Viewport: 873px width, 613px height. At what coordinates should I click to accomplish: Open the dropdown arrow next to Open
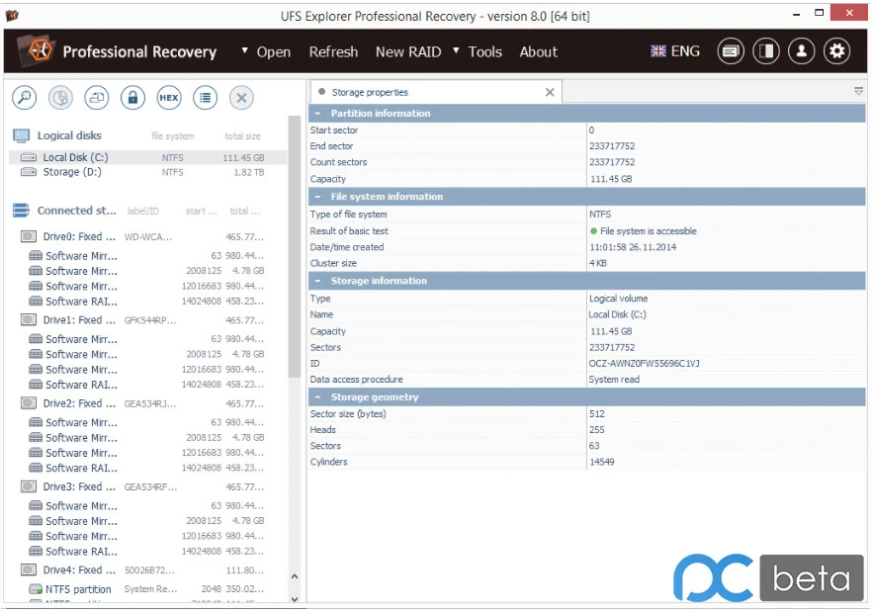point(244,50)
